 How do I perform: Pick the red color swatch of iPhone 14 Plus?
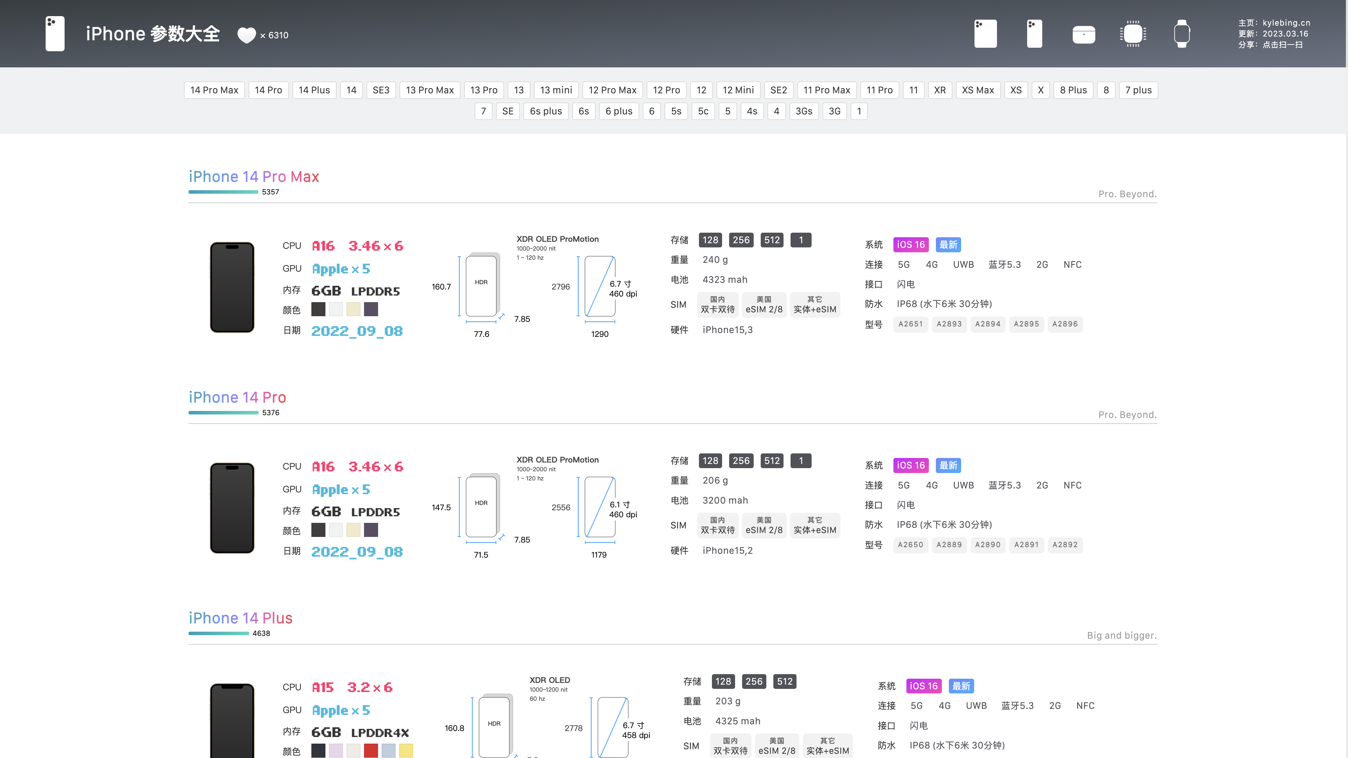click(x=371, y=751)
